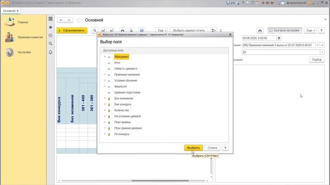This screenshot has width=330, height=185.
Task: Click the yellow info icon in title bar
Action: 309,3
